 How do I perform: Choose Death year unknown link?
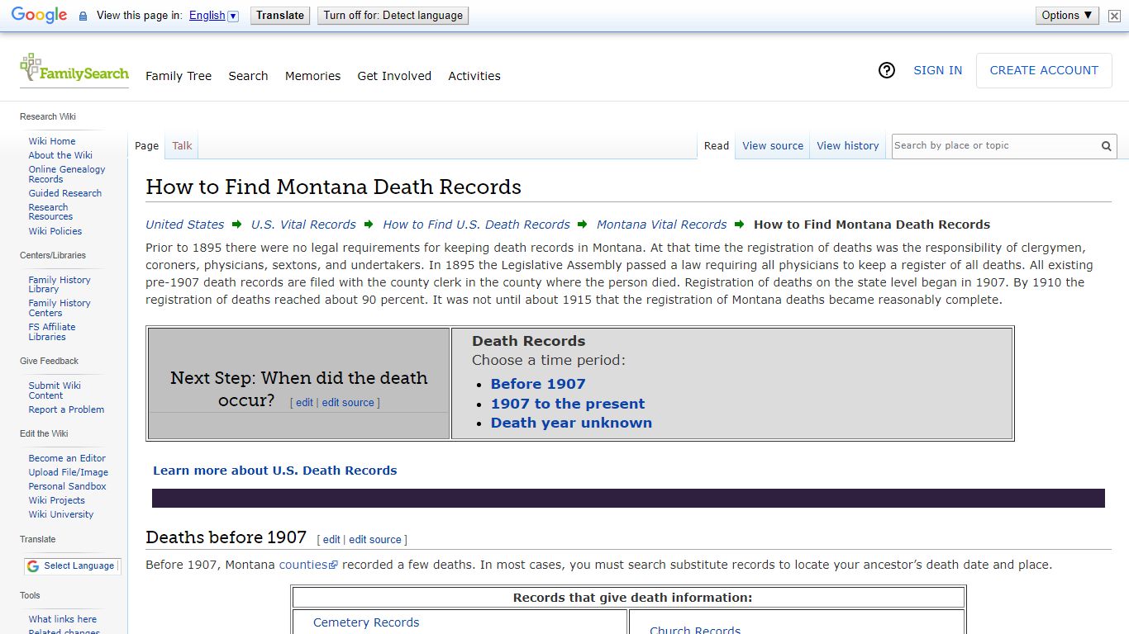[571, 423]
